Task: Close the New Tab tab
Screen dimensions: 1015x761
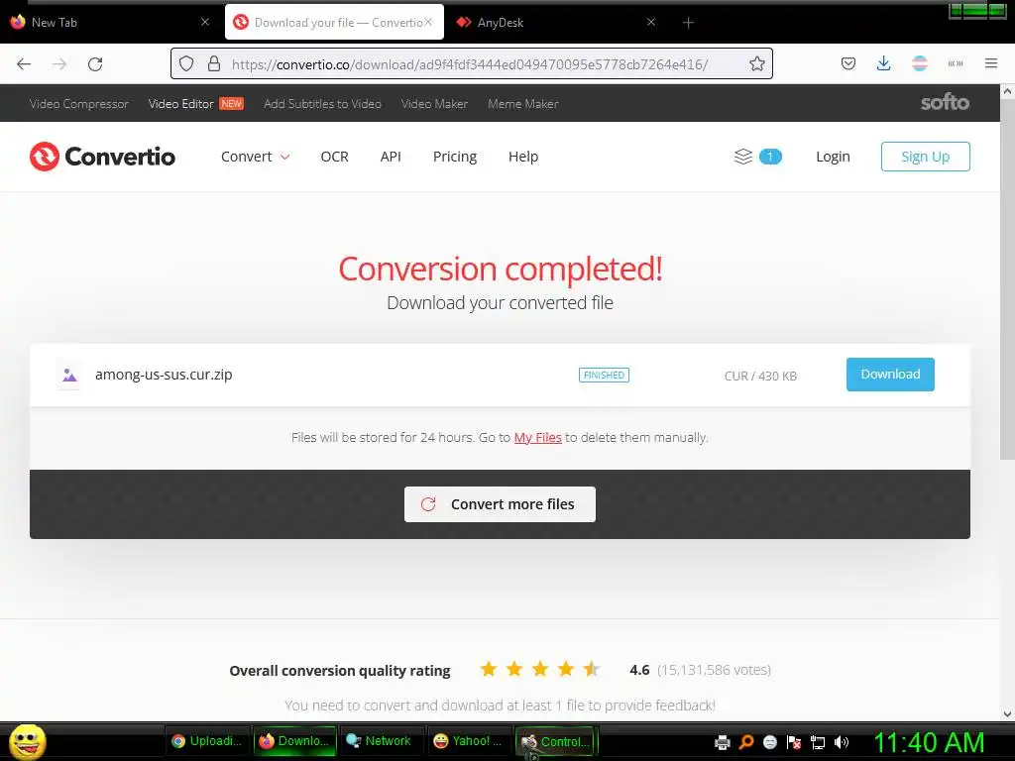Action: coord(205,22)
